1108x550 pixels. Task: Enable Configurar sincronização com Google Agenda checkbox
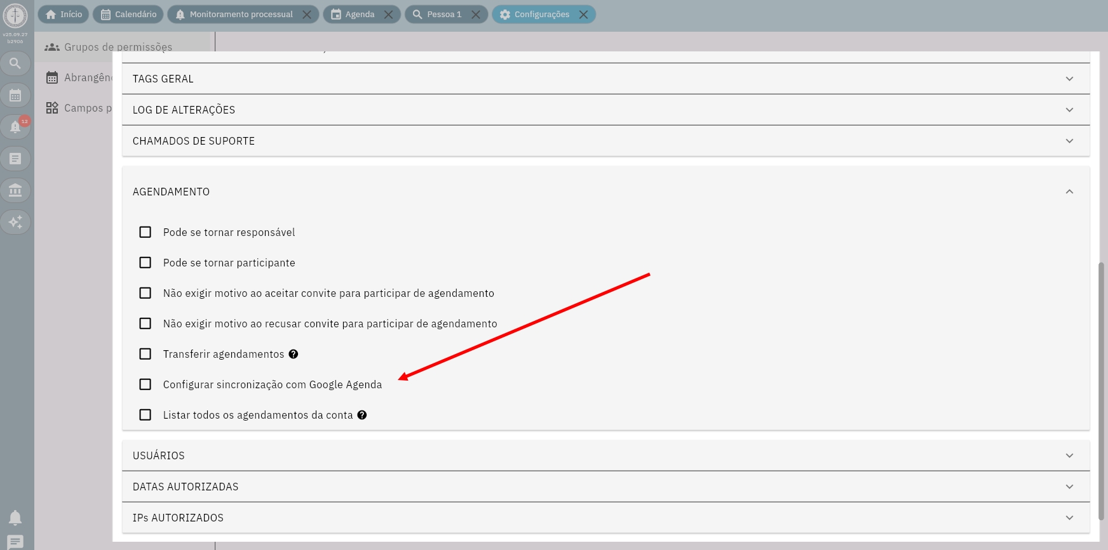[145, 384]
